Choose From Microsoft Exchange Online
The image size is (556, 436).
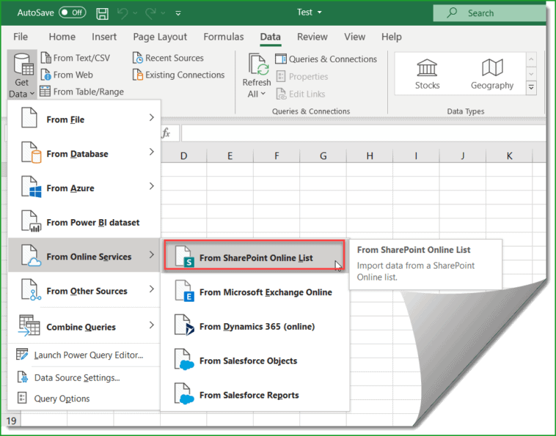(255, 292)
